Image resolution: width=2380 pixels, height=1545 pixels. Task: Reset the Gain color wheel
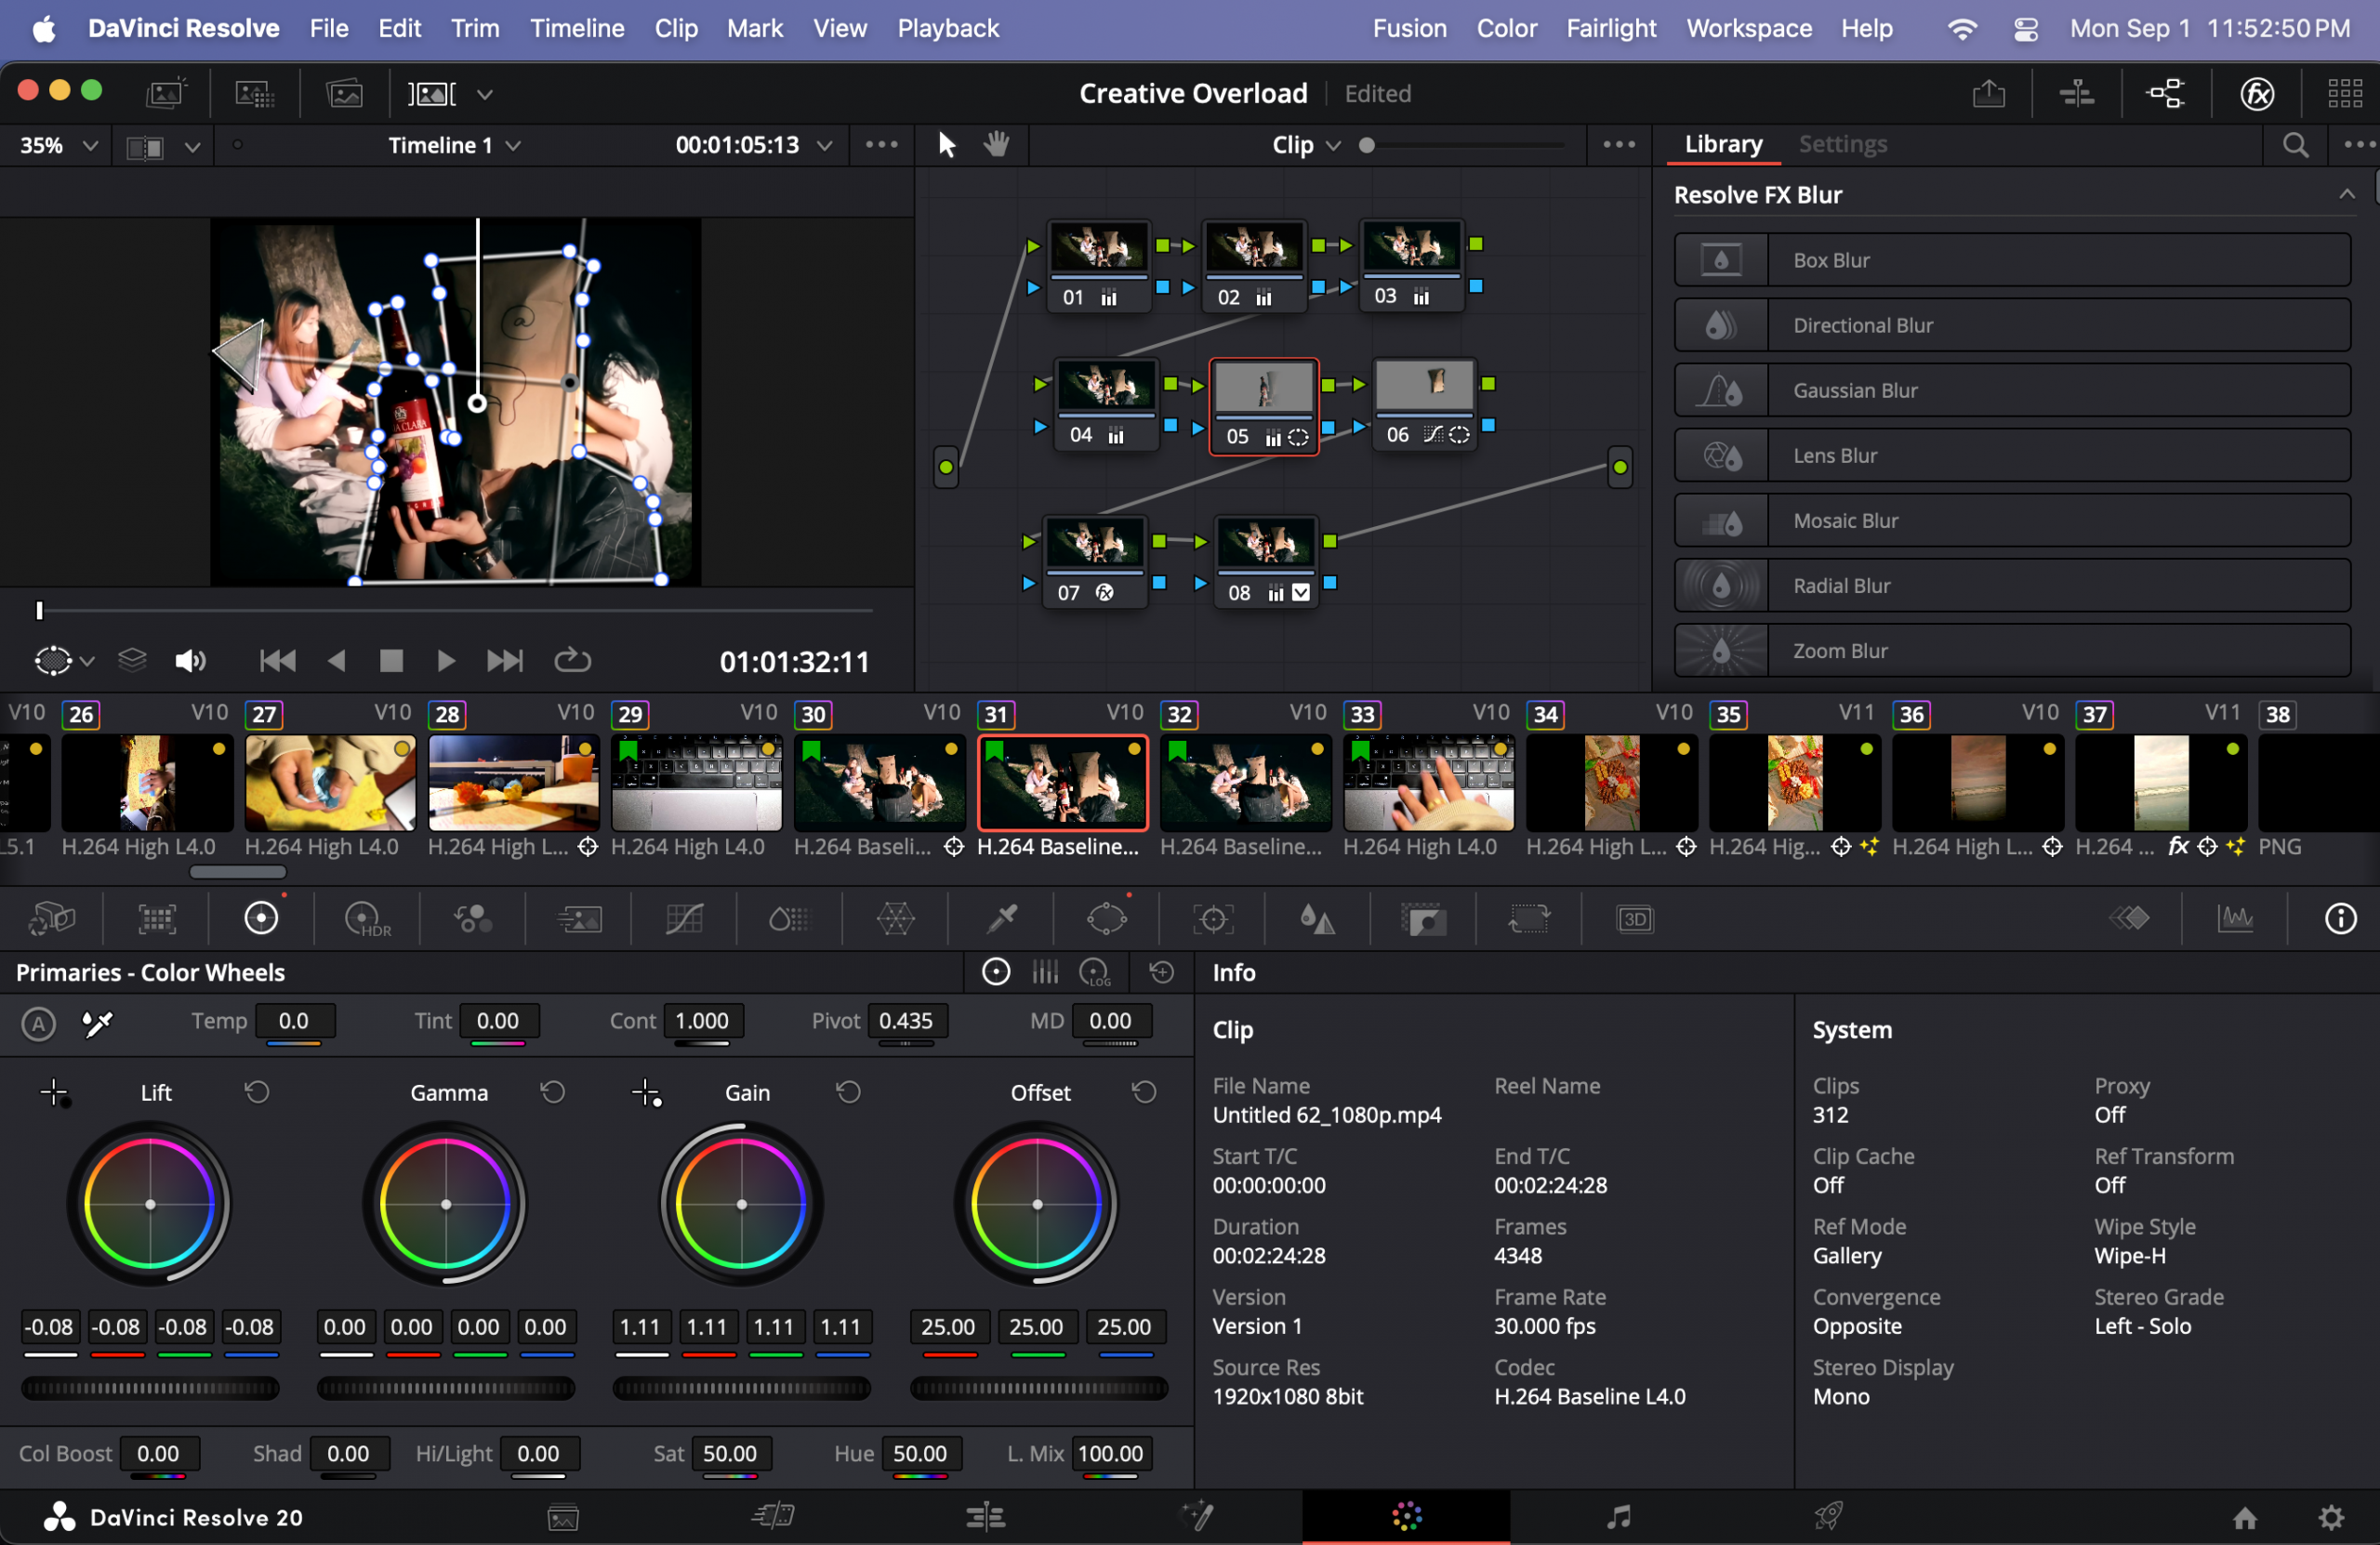(848, 1092)
